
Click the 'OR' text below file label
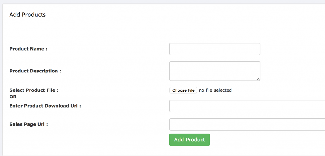click(13, 97)
